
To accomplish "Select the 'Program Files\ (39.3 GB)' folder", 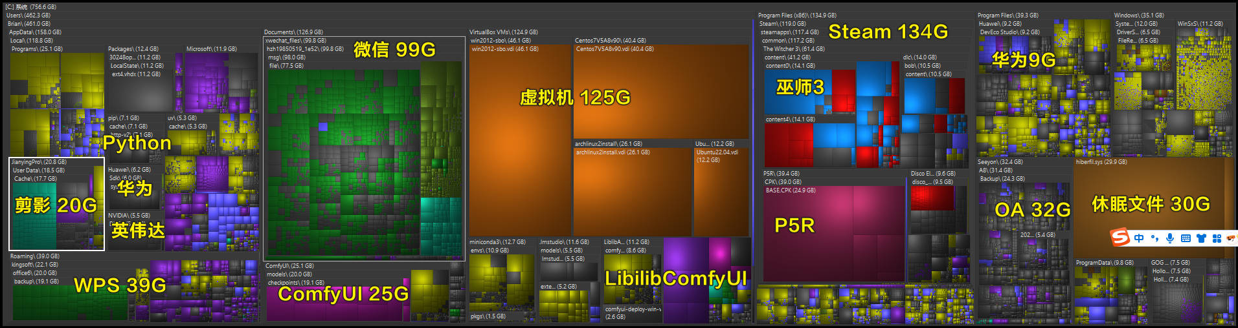I will click(x=1008, y=15).
